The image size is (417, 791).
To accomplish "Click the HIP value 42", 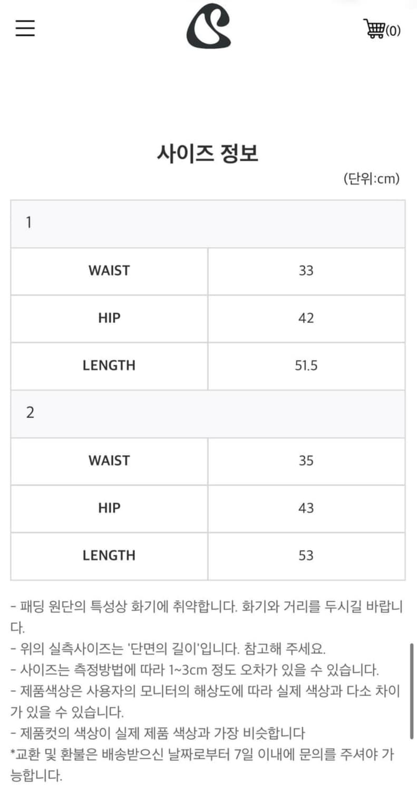I will (x=306, y=319).
